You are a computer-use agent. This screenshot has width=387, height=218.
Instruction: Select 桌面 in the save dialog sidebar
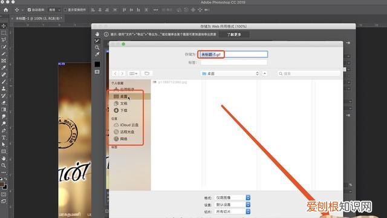click(130, 96)
